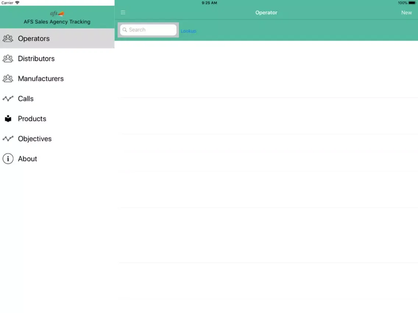Image resolution: width=418 pixels, height=313 pixels.
Task: Toggle the hamburger menu icon
Action: click(x=123, y=12)
